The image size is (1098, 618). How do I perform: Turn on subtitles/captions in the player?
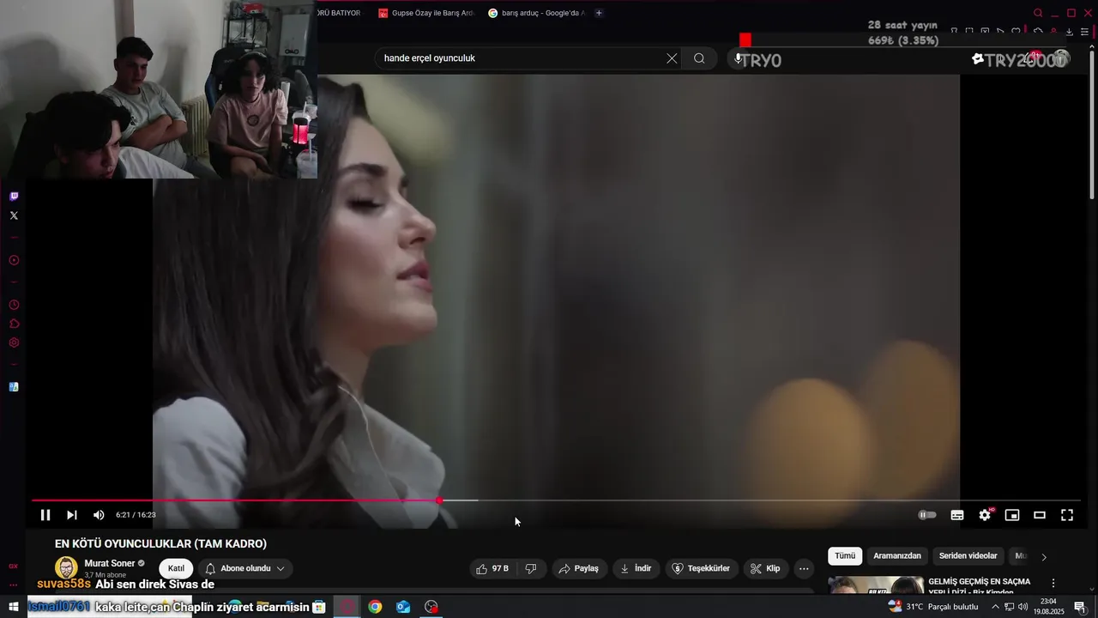(957, 515)
